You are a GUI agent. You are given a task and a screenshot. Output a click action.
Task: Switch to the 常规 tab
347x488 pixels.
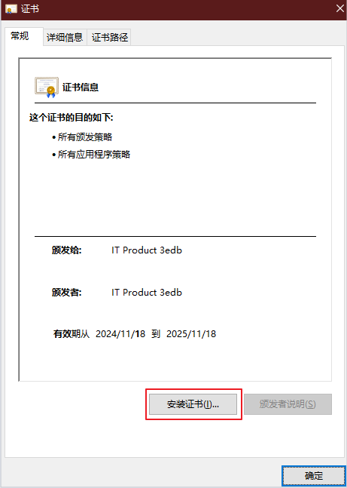click(21, 36)
